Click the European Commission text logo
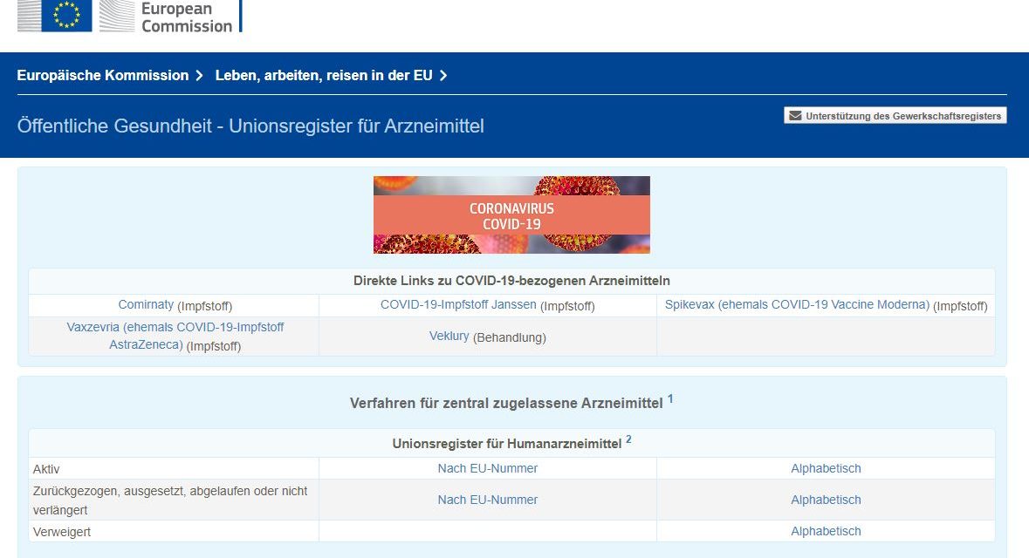 pos(187,17)
